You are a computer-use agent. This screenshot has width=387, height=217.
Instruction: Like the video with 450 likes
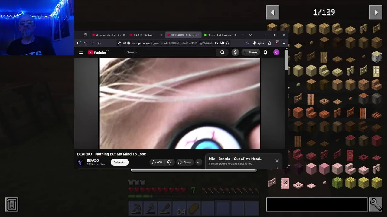(157, 162)
